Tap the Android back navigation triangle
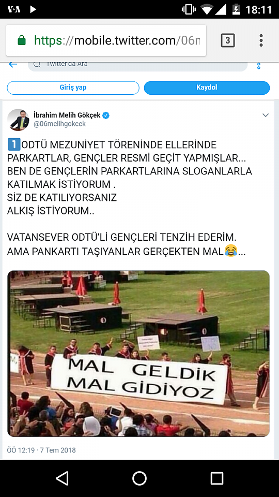 click(63, 478)
